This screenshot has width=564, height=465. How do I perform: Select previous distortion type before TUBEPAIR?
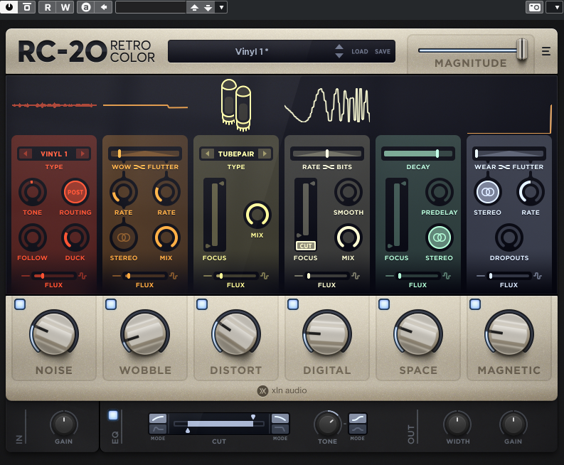tap(207, 154)
